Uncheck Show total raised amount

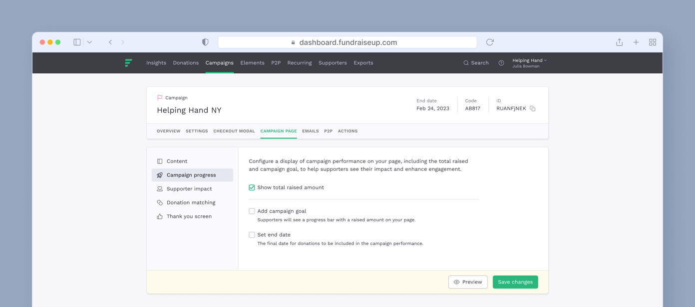(252, 187)
